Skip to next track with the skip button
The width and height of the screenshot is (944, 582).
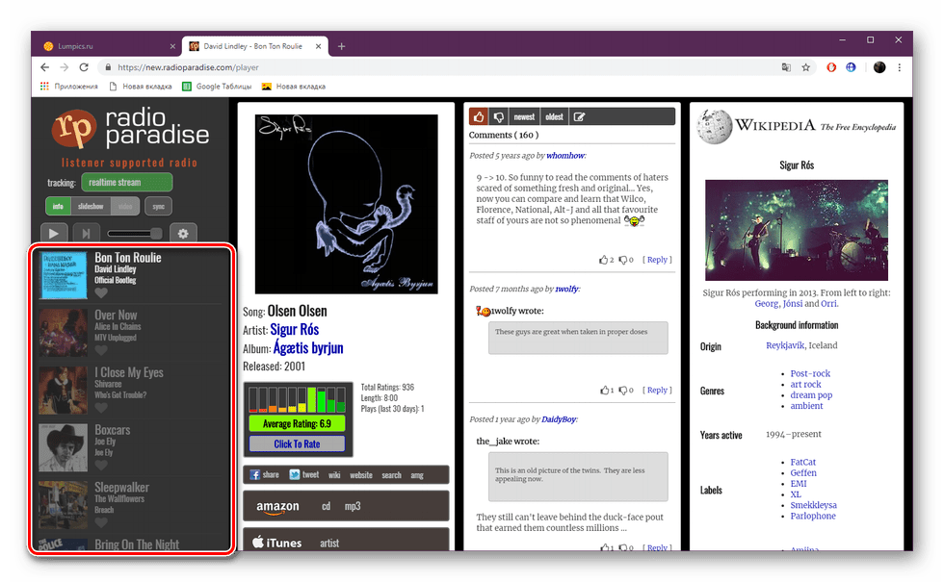(86, 233)
